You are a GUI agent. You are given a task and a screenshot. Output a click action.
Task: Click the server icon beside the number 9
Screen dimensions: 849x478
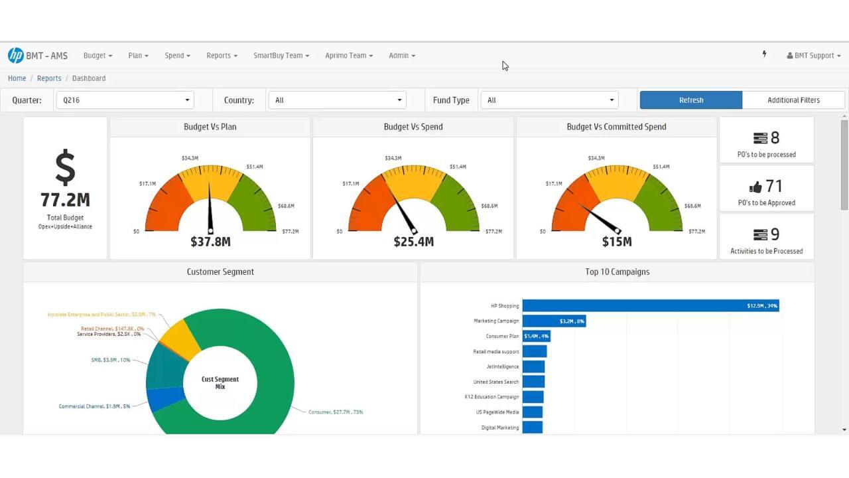pos(760,234)
